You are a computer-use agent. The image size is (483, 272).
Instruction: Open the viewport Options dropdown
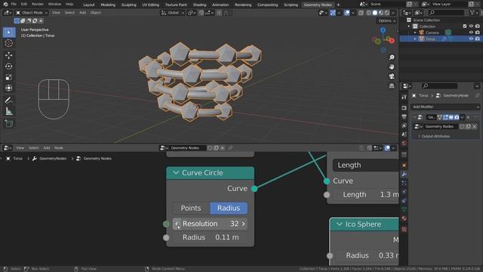point(386,21)
